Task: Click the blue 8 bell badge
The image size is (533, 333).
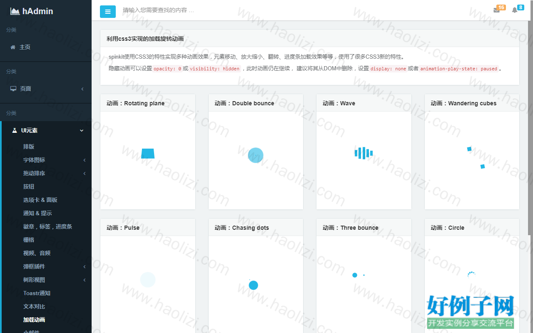Action: click(x=521, y=7)
